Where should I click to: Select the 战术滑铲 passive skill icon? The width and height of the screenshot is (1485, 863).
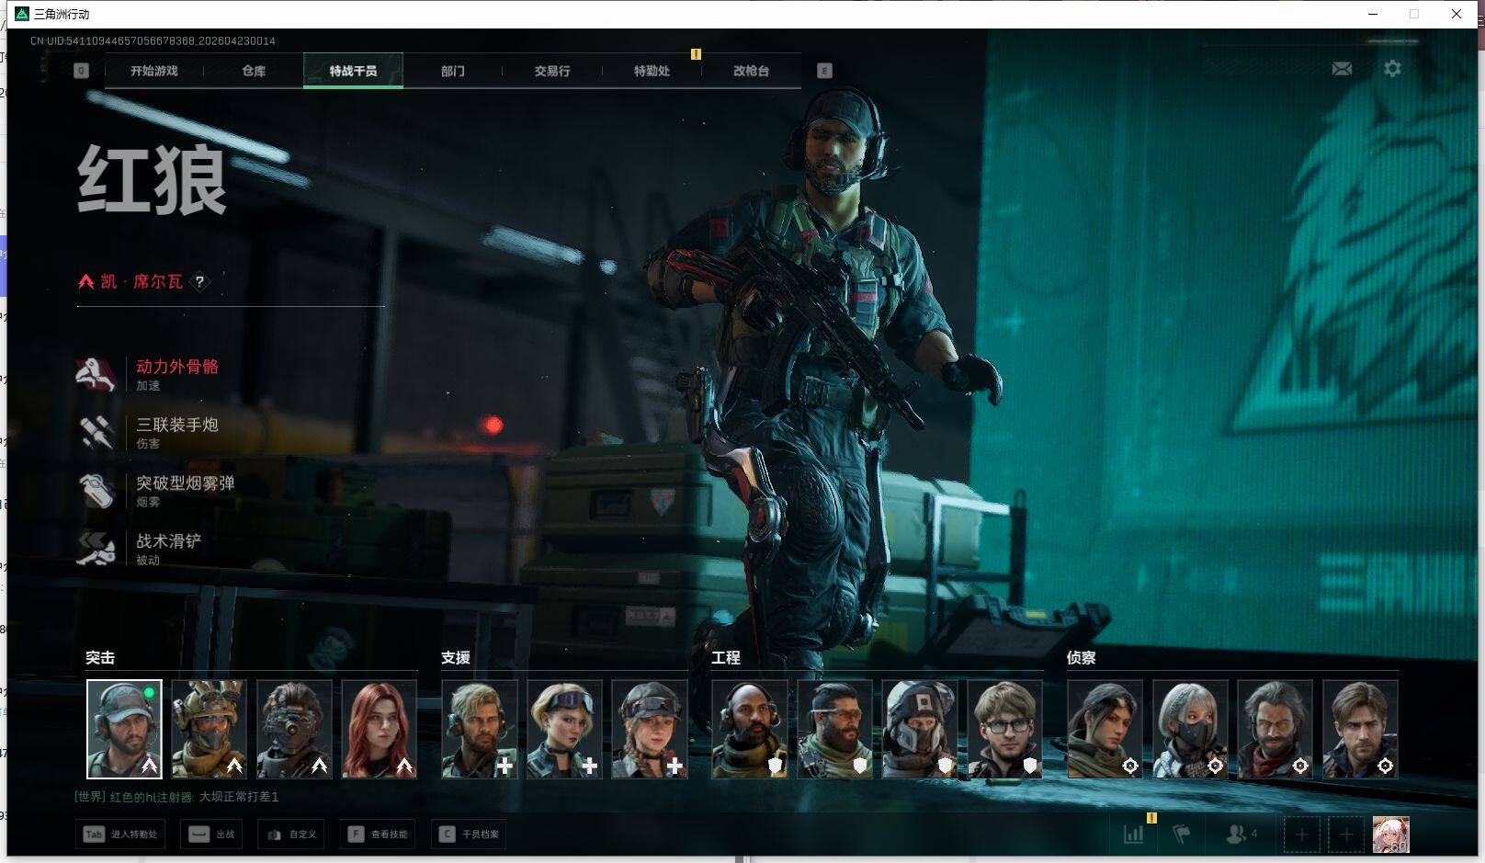point(96,549)
